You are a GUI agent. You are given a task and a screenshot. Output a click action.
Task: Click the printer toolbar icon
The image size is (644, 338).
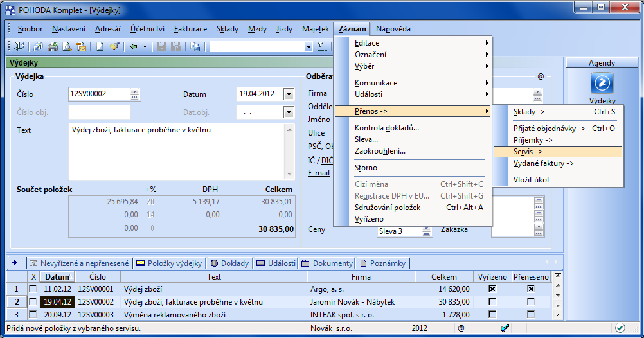coord(53,47)
